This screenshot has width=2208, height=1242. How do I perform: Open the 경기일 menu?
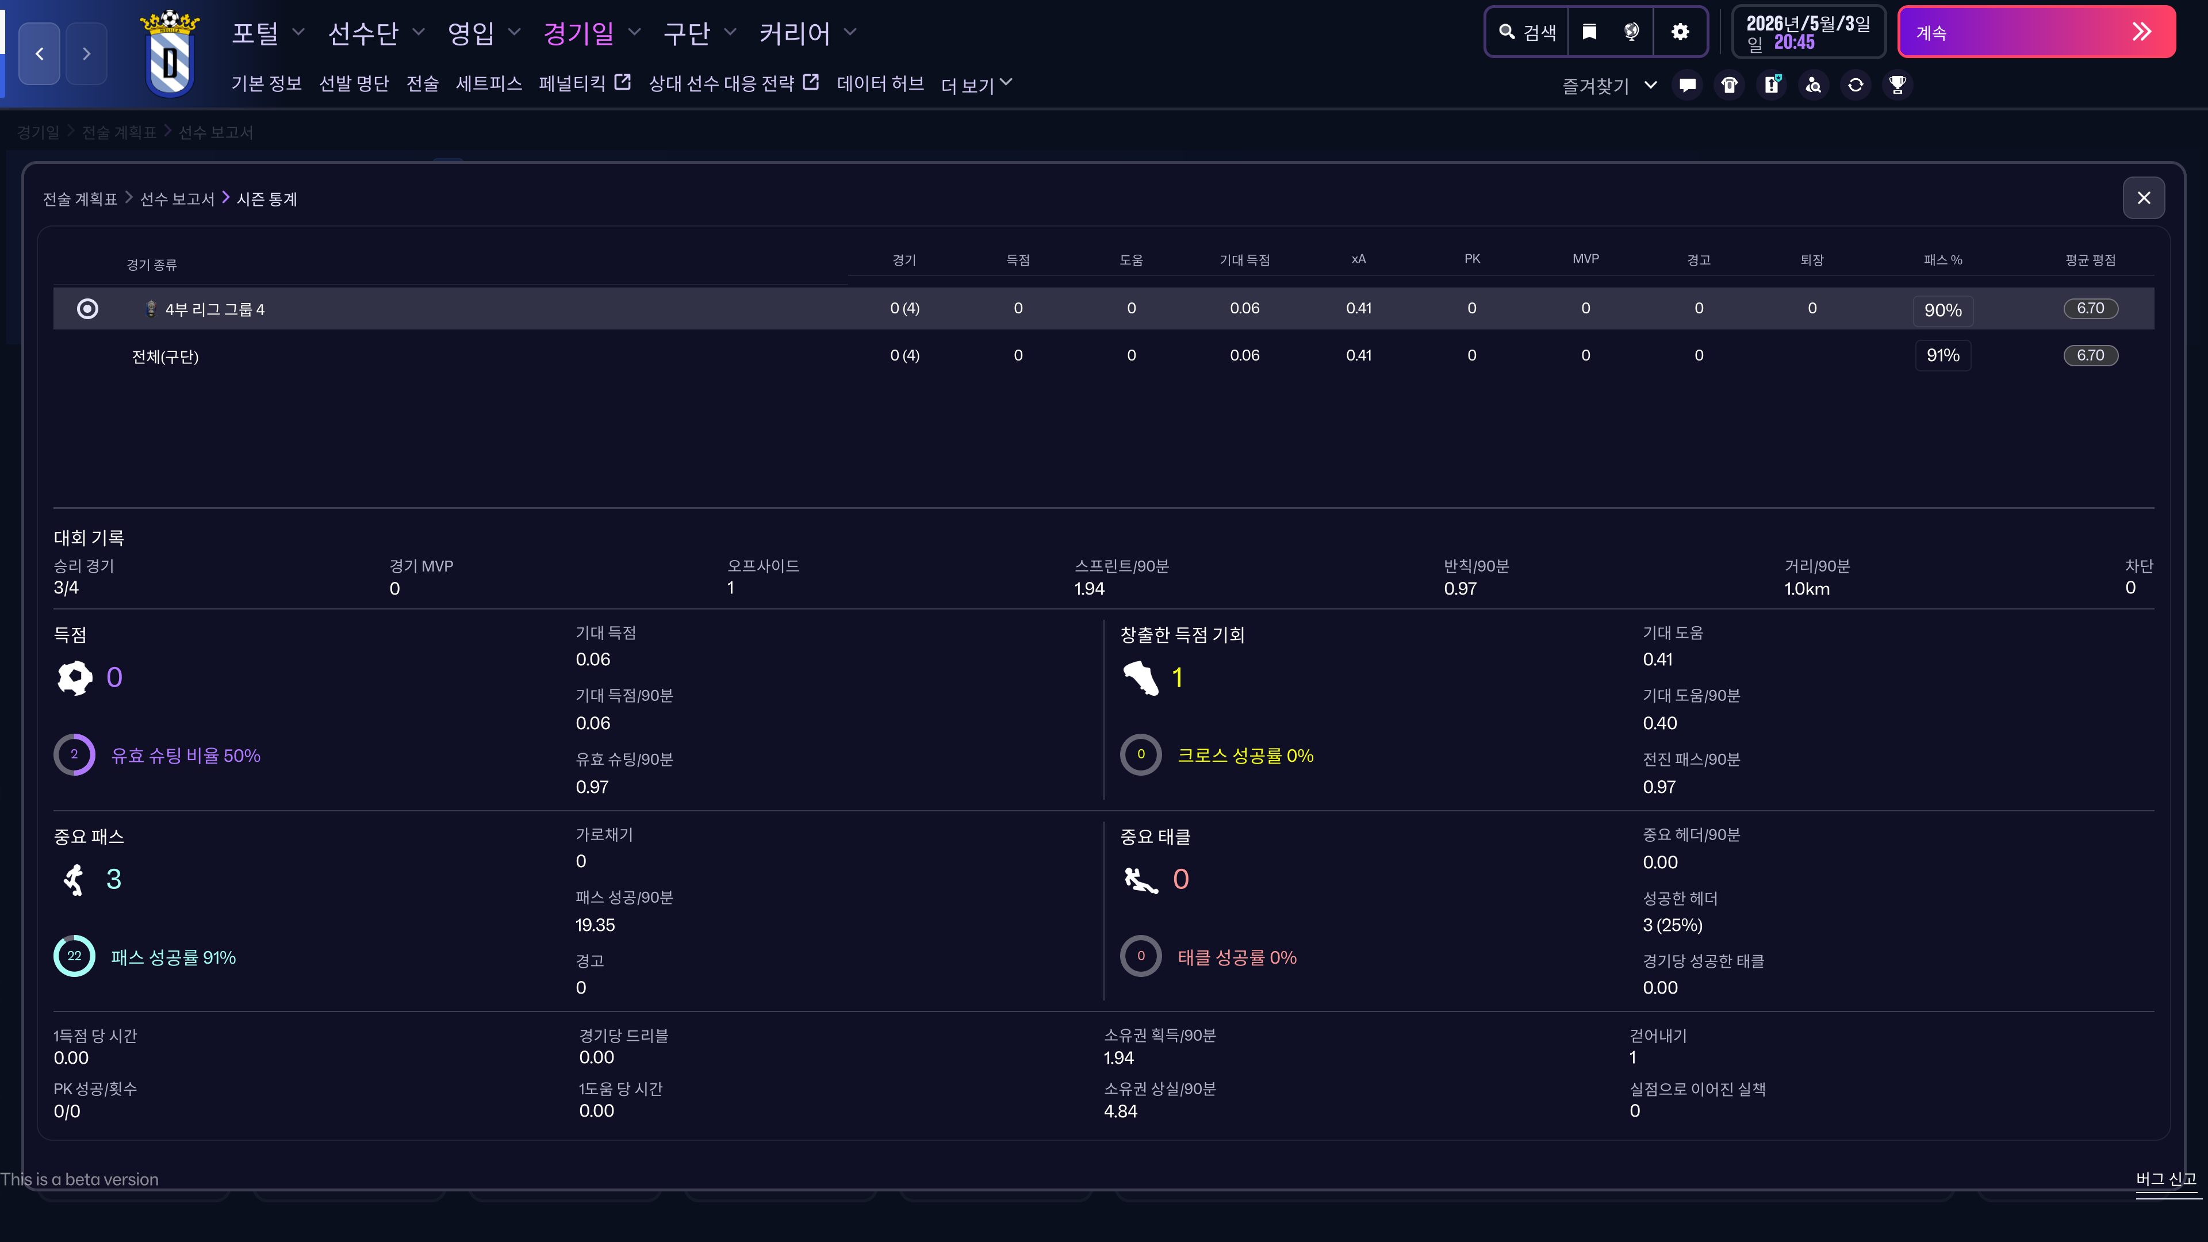click(x=592, y=33)
